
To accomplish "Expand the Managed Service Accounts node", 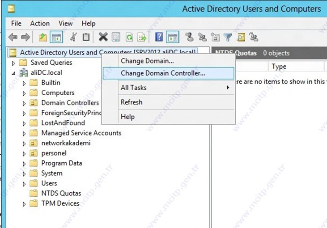I will pos(24,134).
